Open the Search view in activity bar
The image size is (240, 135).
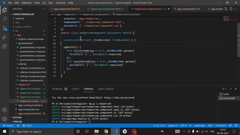point(4,19)
